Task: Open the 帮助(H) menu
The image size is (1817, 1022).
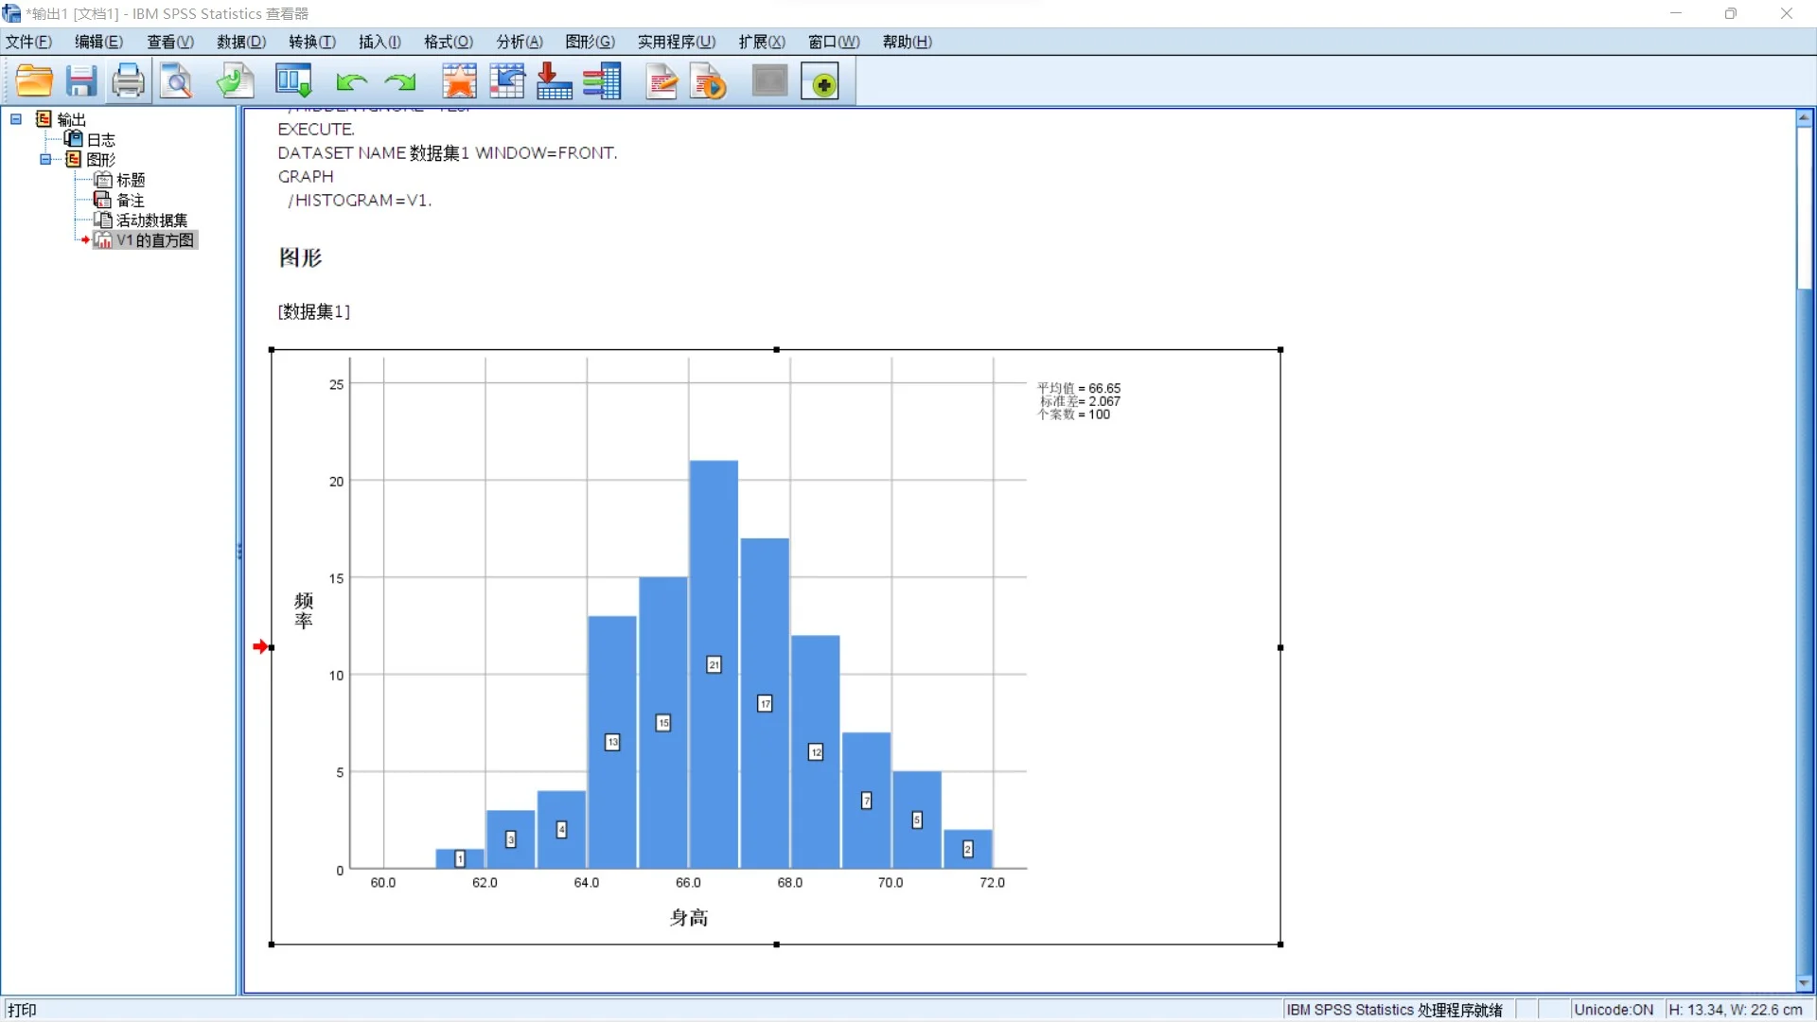Action: 907,42
